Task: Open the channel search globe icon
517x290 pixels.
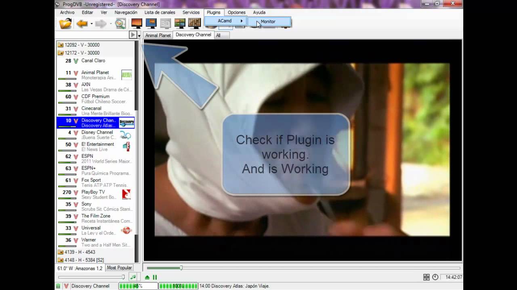Action: click(x=120, y=24)
